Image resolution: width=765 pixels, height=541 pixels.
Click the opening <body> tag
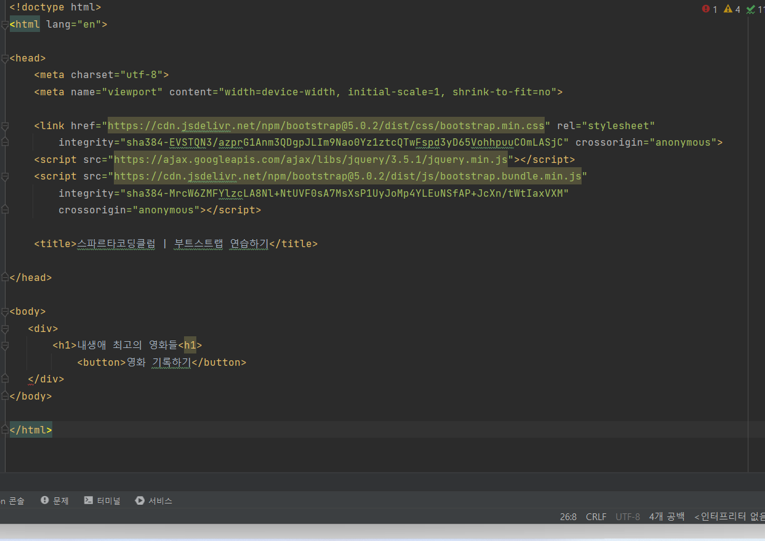pos(28,312)
